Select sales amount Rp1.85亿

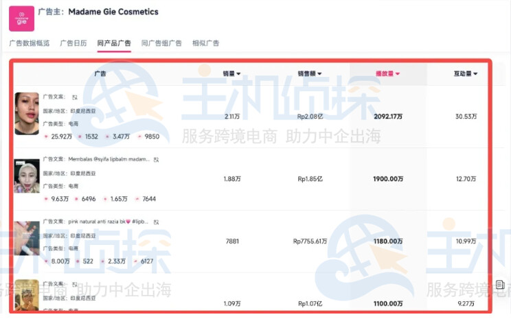[310, 178]
